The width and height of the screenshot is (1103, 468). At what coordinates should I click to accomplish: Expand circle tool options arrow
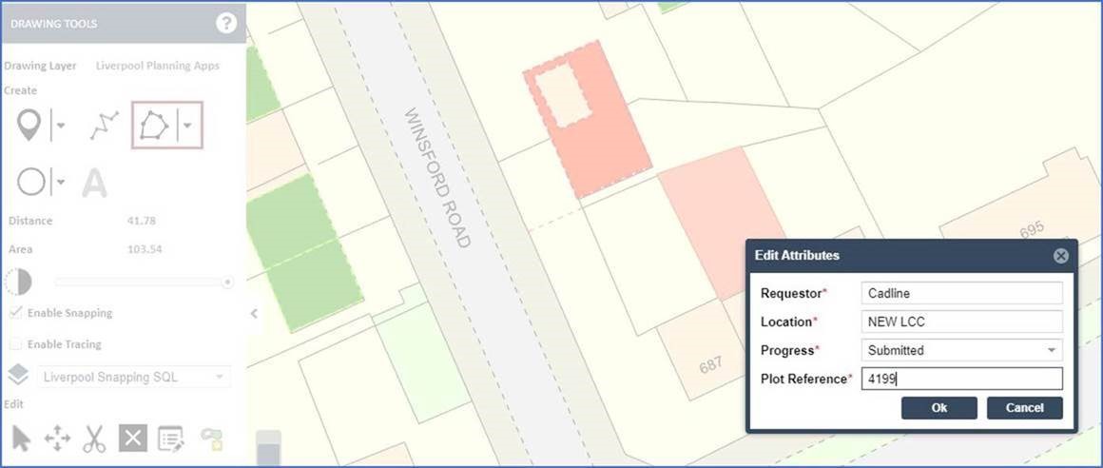[x=61, y=182]
